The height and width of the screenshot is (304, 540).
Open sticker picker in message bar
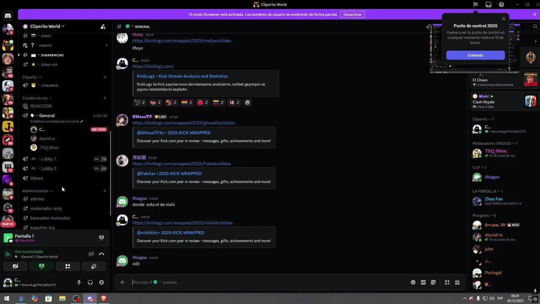(x=433, y=282)
